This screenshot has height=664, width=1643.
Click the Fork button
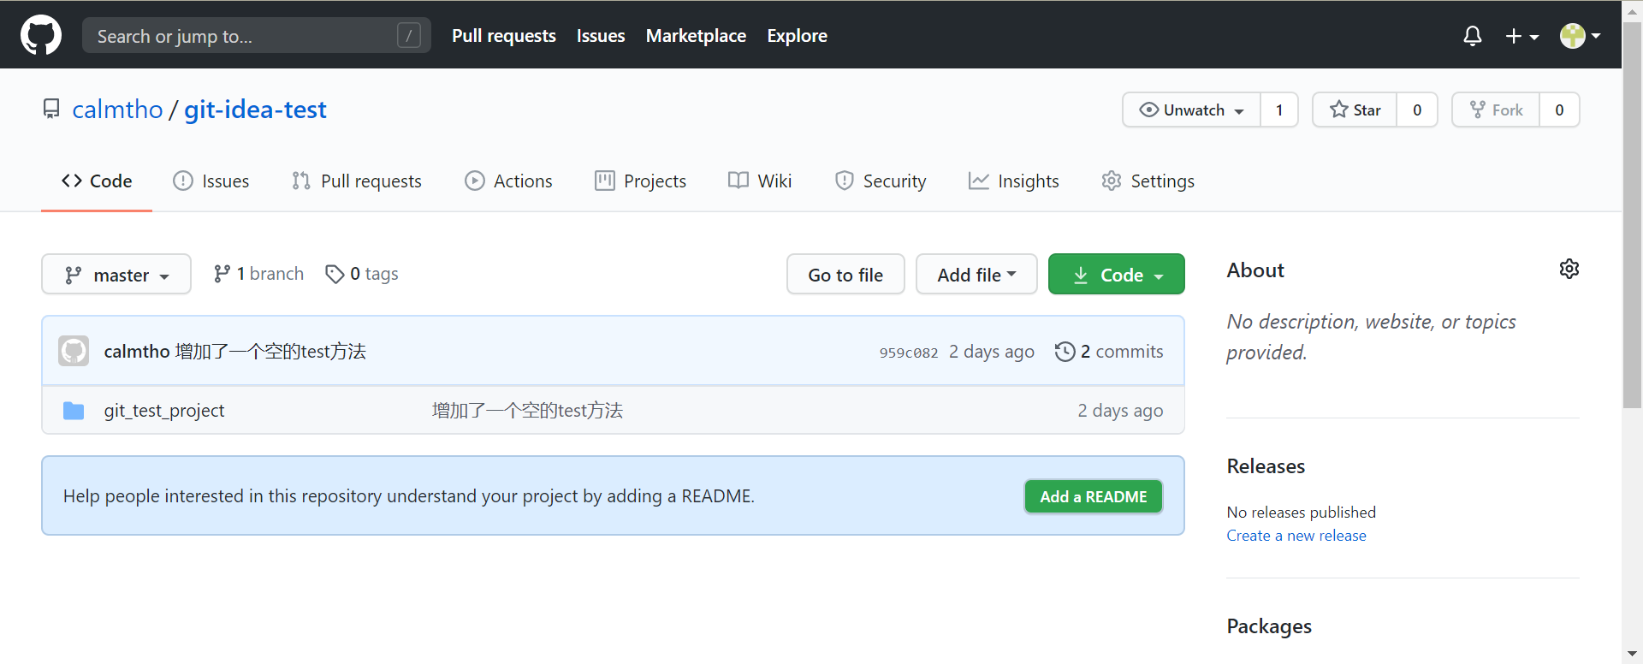pyautogui.click(x=1496, y=110)
